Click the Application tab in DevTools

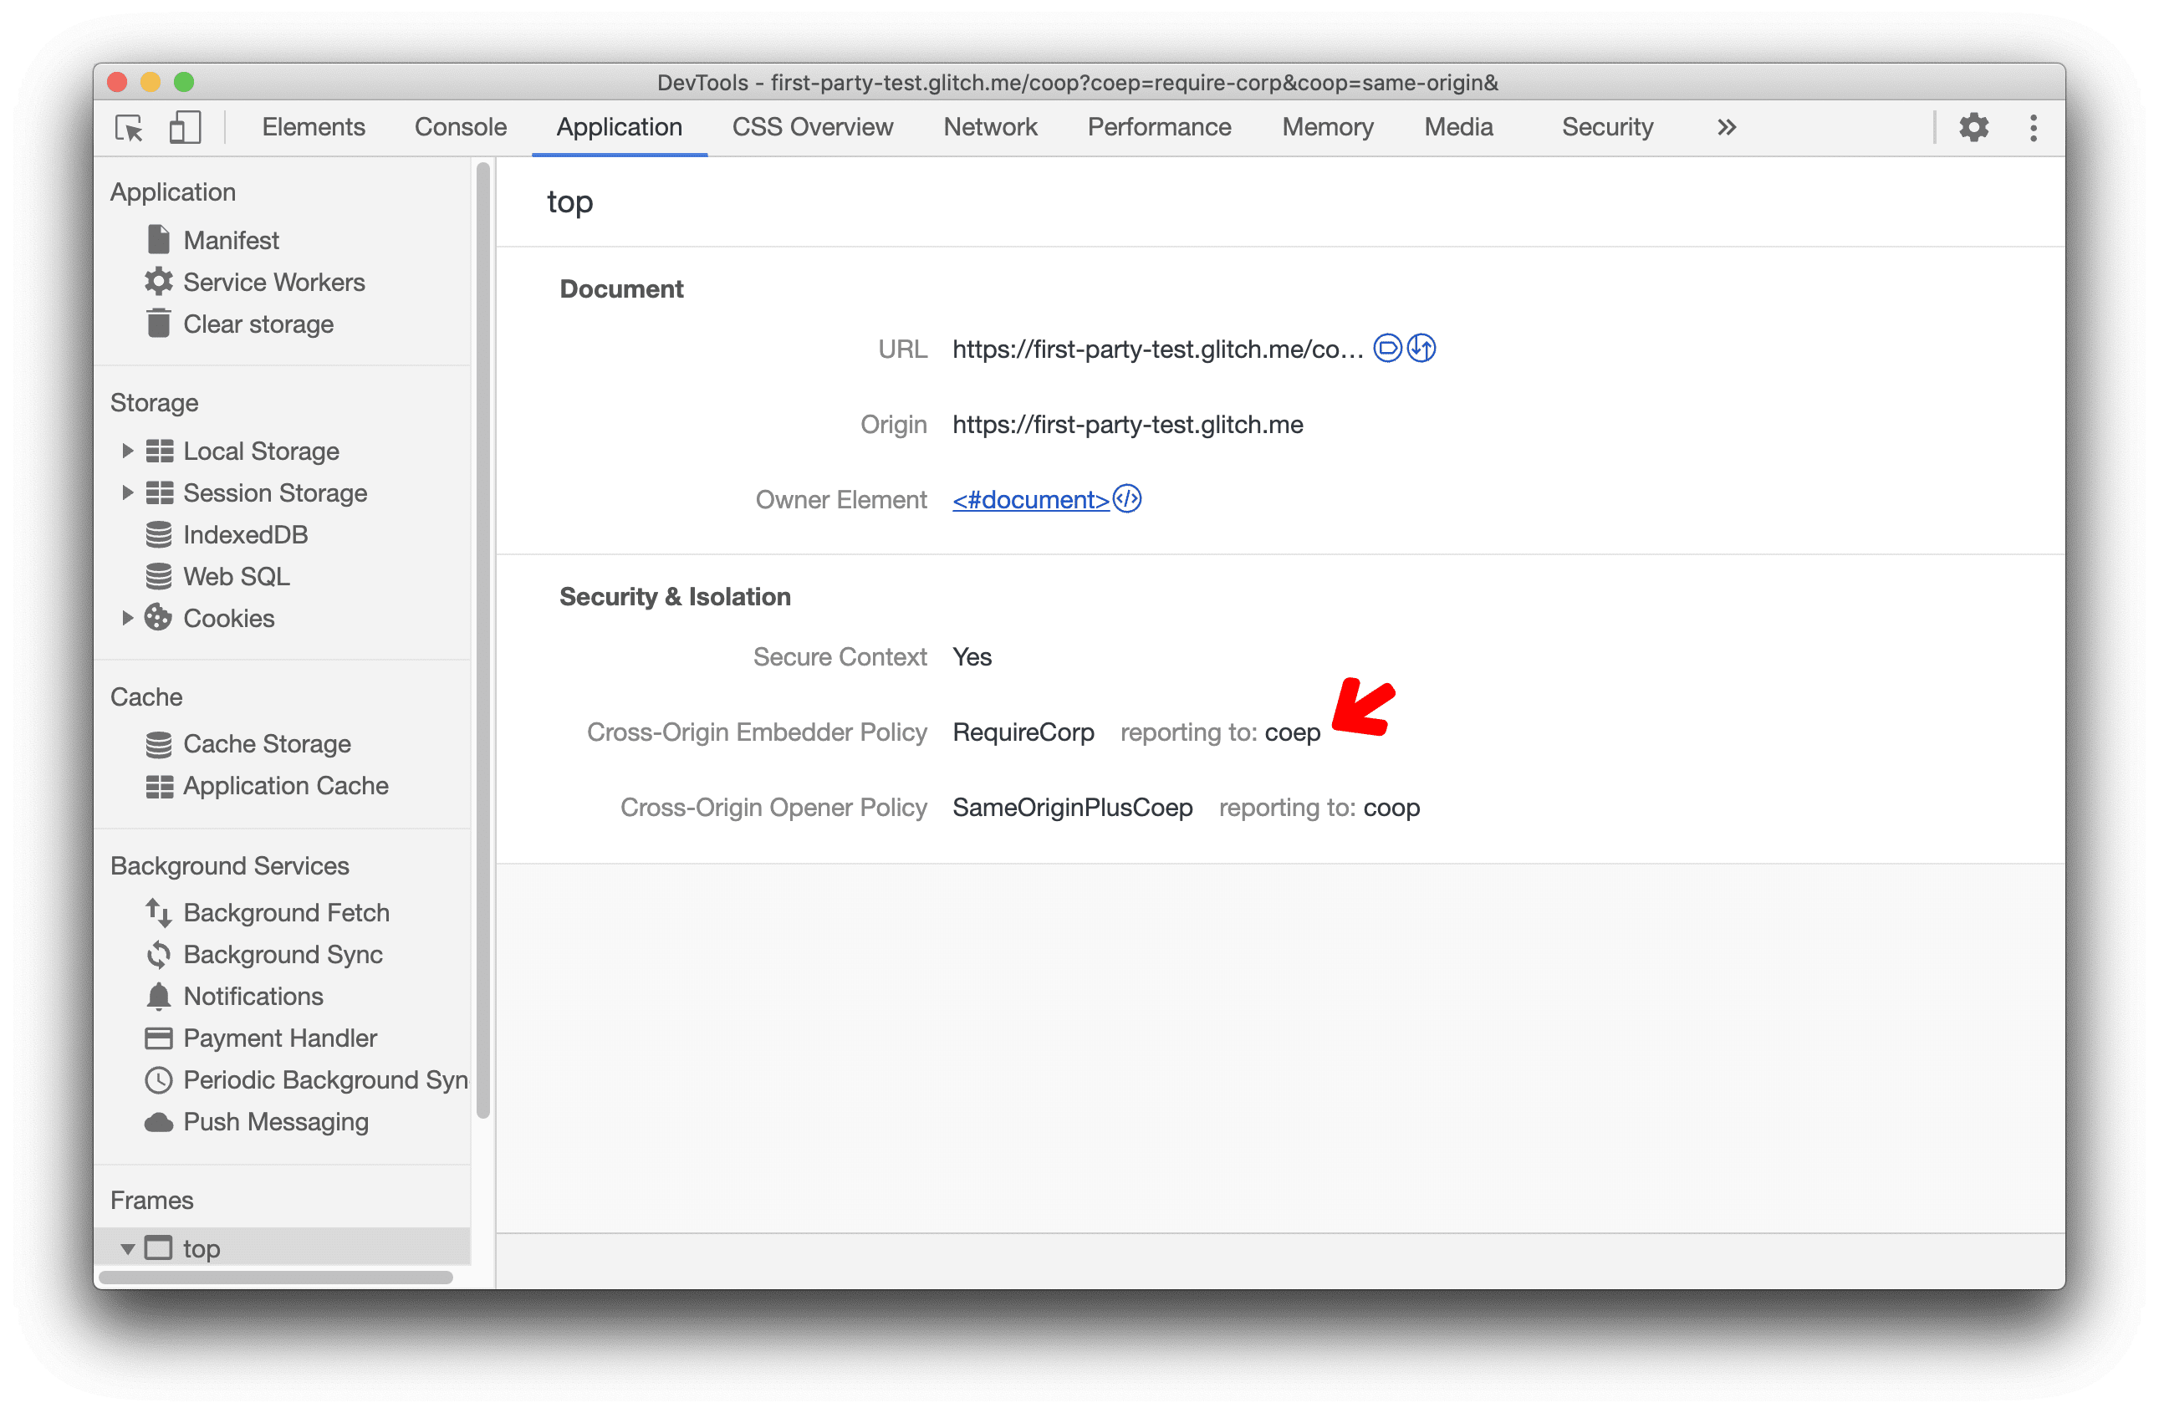click(x=618, y=126)
